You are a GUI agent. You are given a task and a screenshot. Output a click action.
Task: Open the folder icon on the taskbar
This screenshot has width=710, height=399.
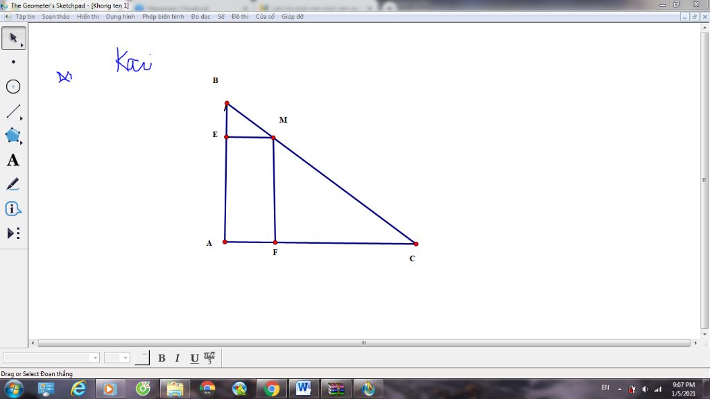click(x=175, y=389)
